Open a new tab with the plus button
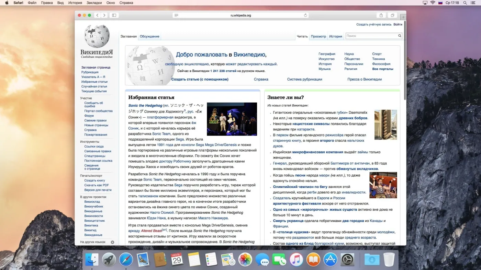481x270 pixels. tap(403, 17)
